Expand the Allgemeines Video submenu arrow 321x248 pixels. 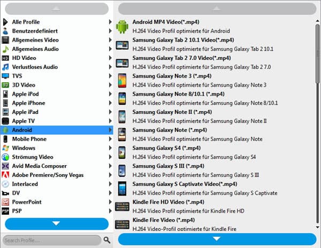point(110,40)
